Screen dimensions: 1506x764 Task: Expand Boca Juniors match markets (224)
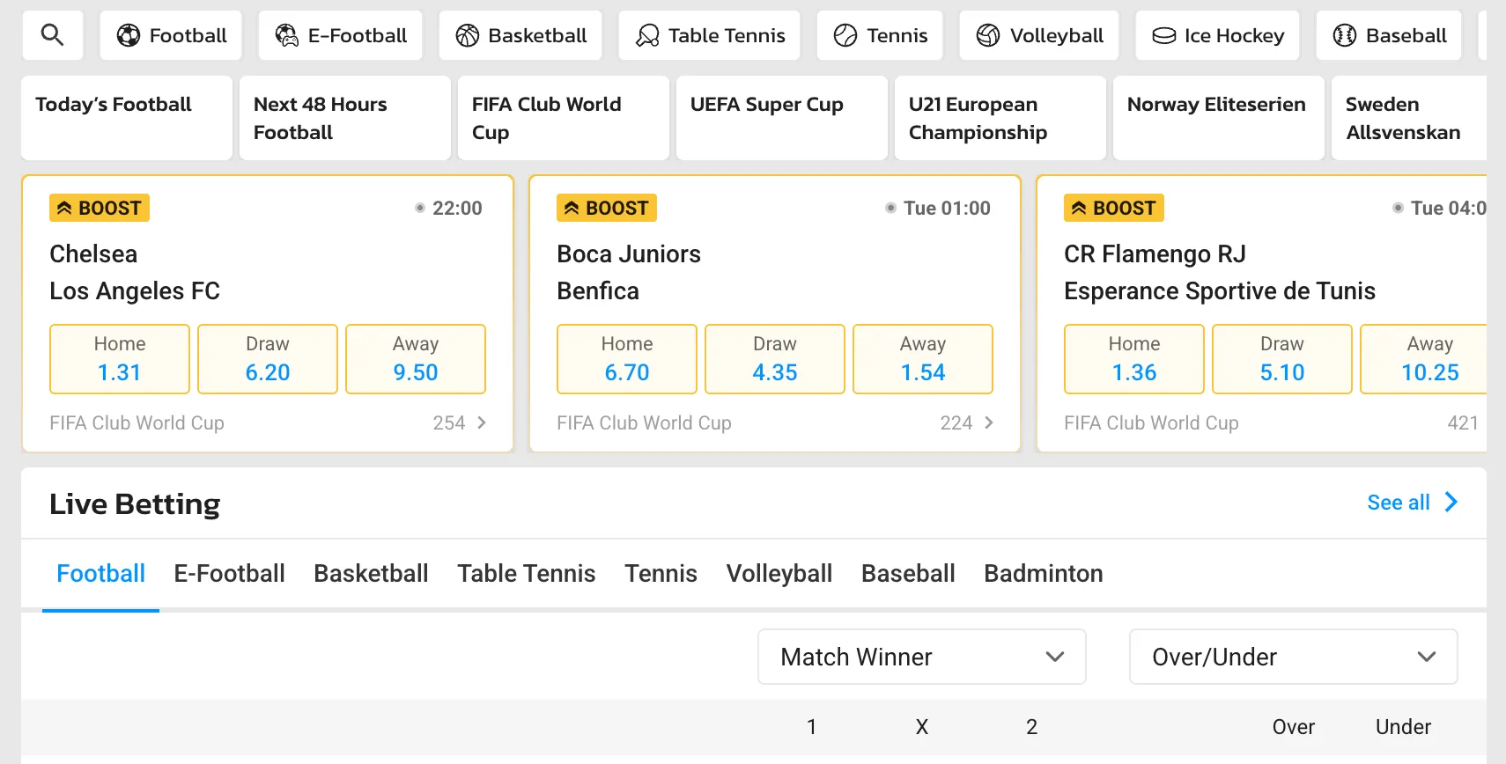(x=989, y=422)
